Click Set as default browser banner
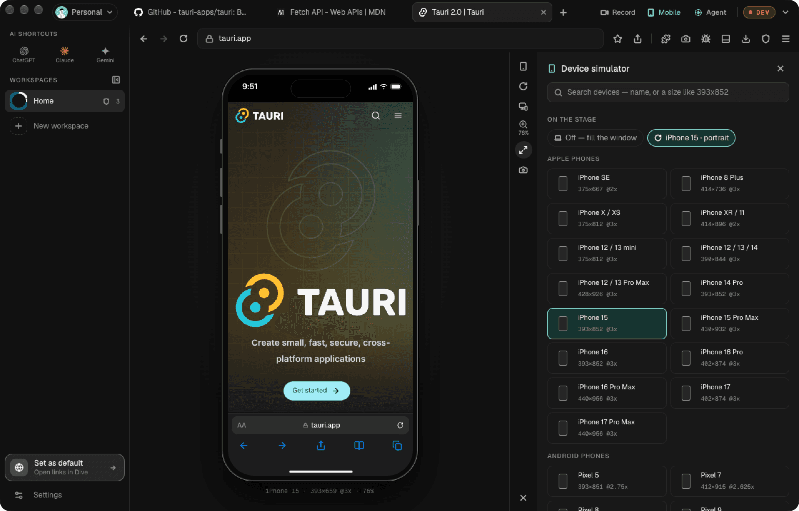The width and height of the screenshot is (799, 511). [65, 468]
